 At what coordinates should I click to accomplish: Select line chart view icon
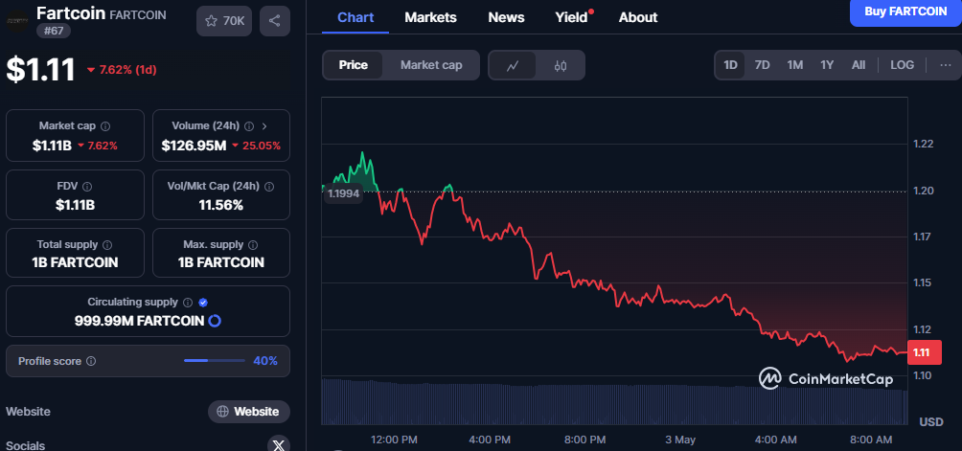click(513, 65)
